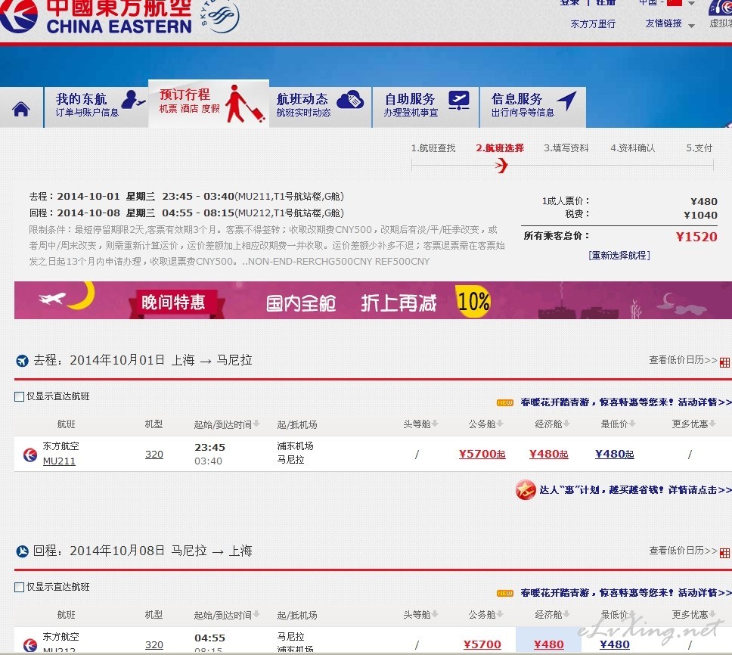The image size is (732, 655).
Task: Click the tax amount ¥1040
Action: (700, 216)
